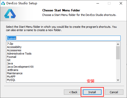Click the folder list scrollbar thumb
The width and height of the screenshot is (127, 98).
tap(118, 53)
